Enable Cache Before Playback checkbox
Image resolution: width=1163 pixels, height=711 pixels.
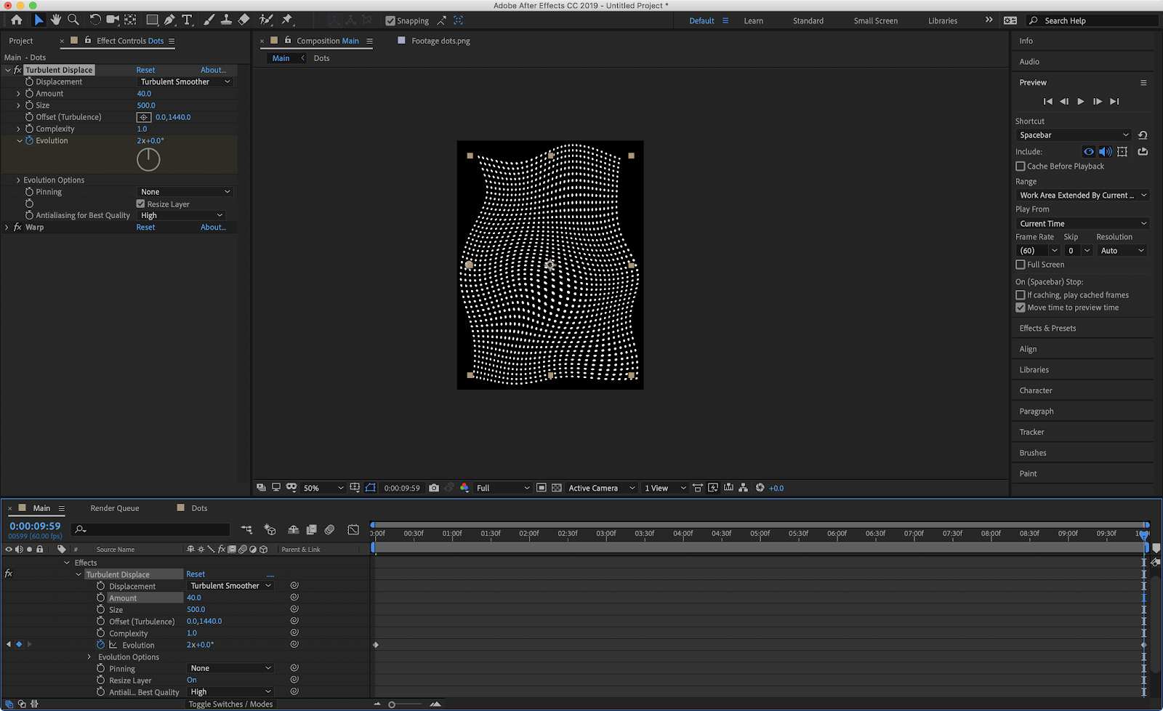pos(1021,166)
